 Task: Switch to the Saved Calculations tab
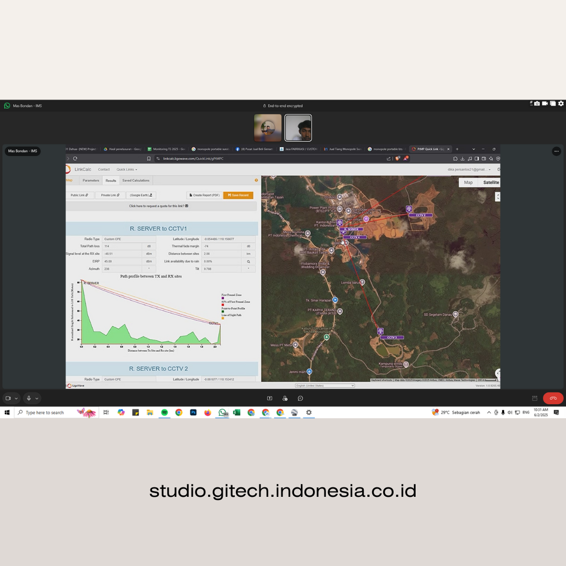point(136,180)
